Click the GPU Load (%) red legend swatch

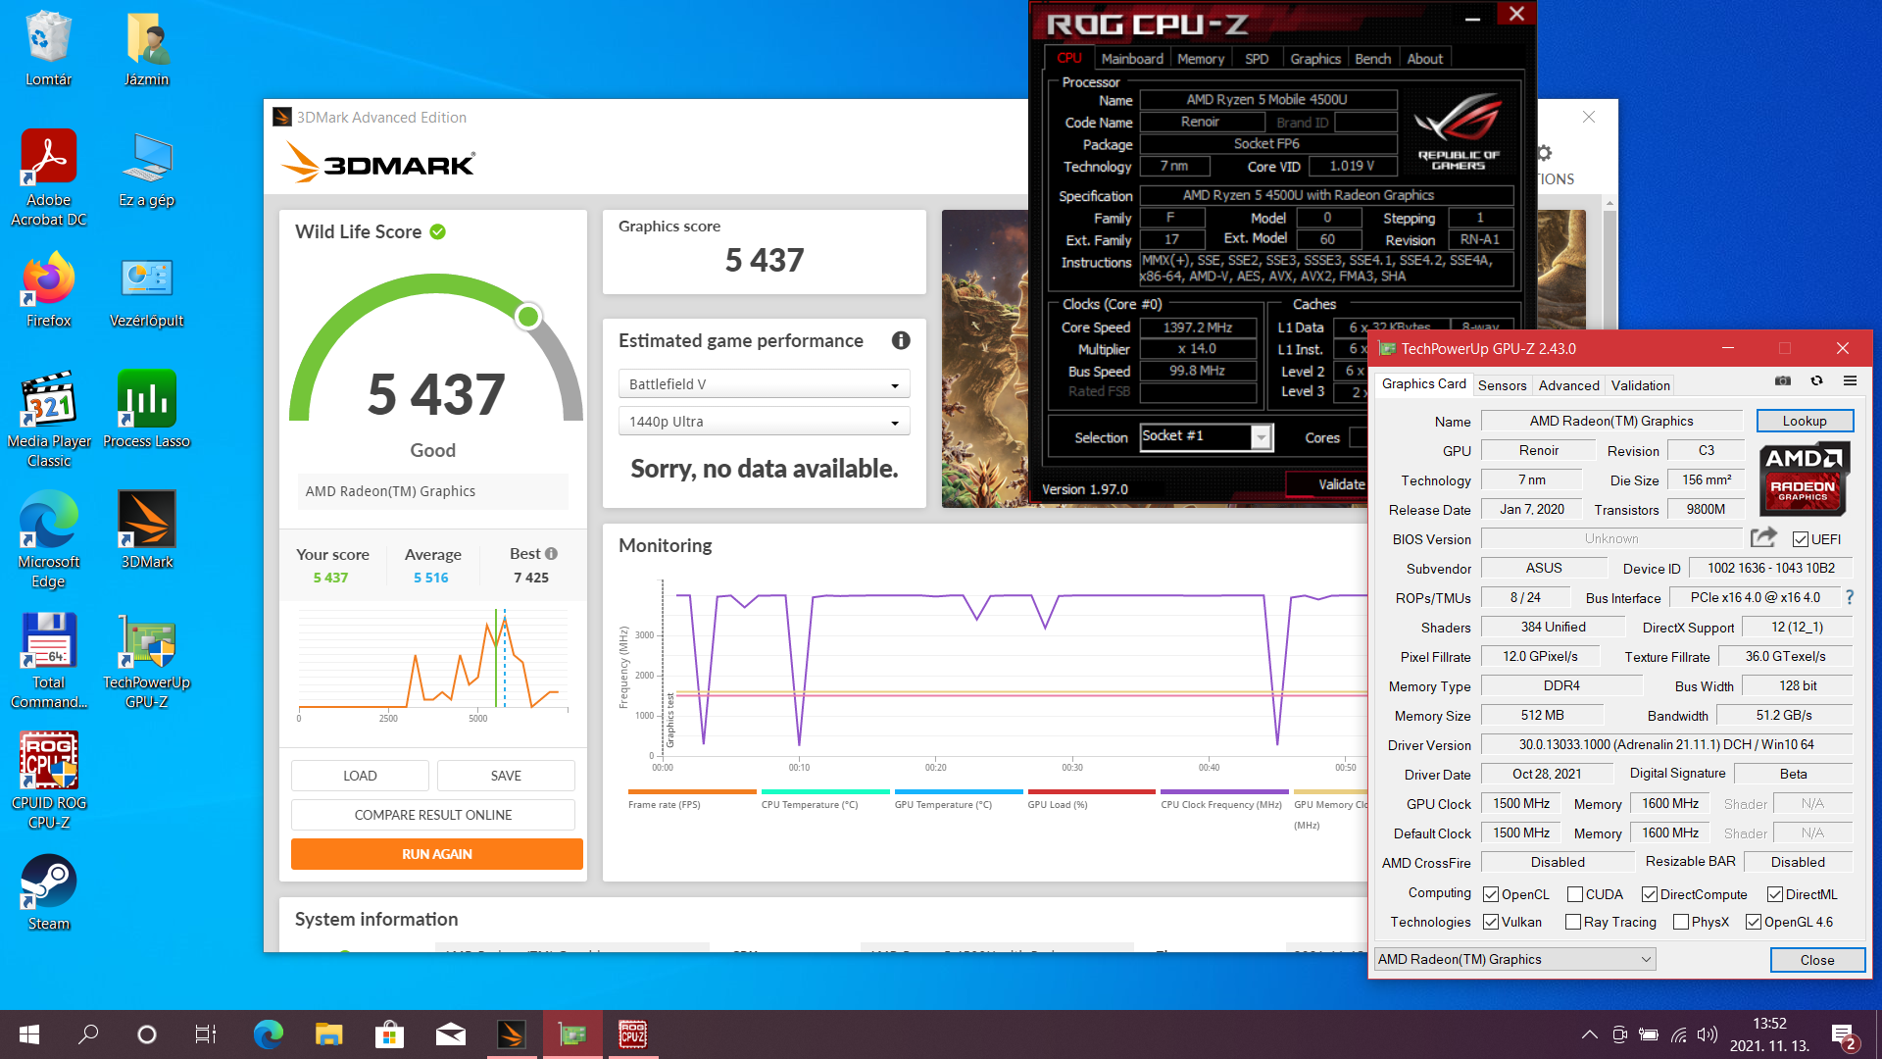coord(1091,791)
